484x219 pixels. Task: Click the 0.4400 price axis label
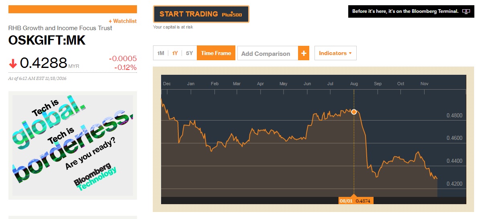[454, 161]
